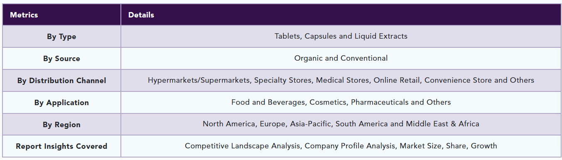562x160 pixels.
Task: Click the Online Retail text
Action: (x=396, y=80)
